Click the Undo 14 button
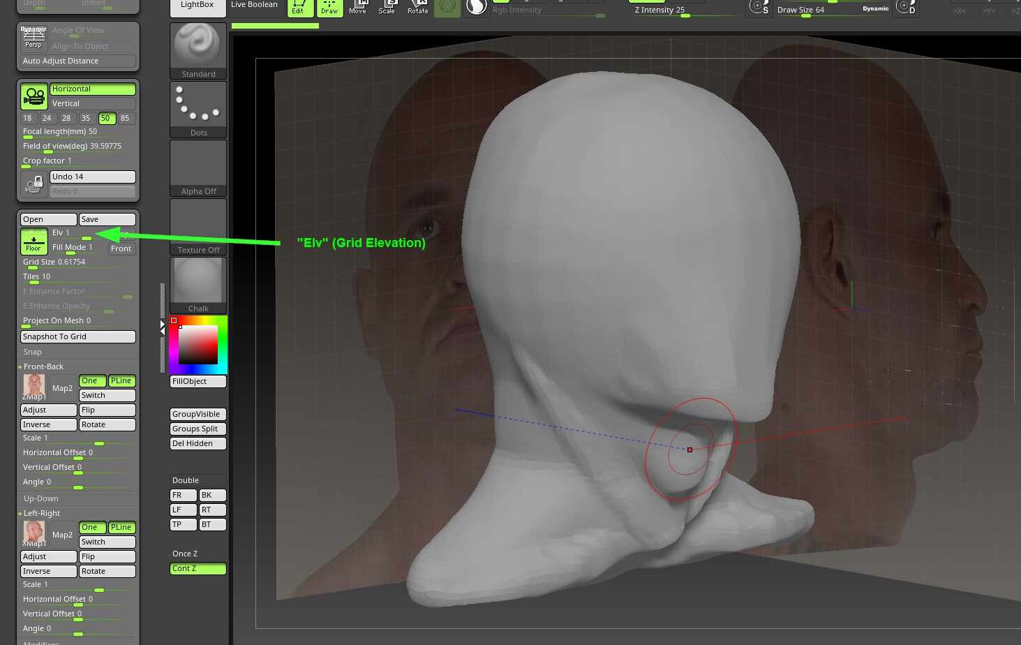 click(x=92, y=177)
